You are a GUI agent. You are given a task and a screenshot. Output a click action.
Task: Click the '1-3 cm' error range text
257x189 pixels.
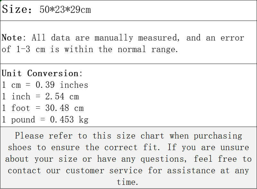tap(31, 49)
